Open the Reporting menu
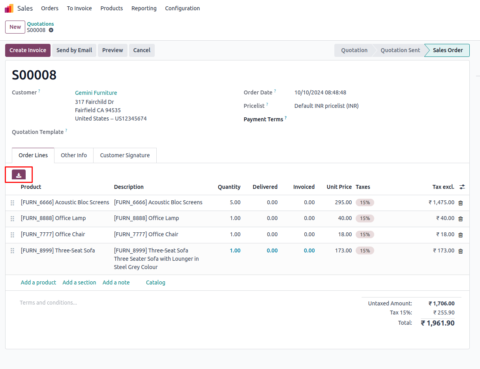Image resolution: width=480 pixels, height=369 pixels. click(144, 8)
